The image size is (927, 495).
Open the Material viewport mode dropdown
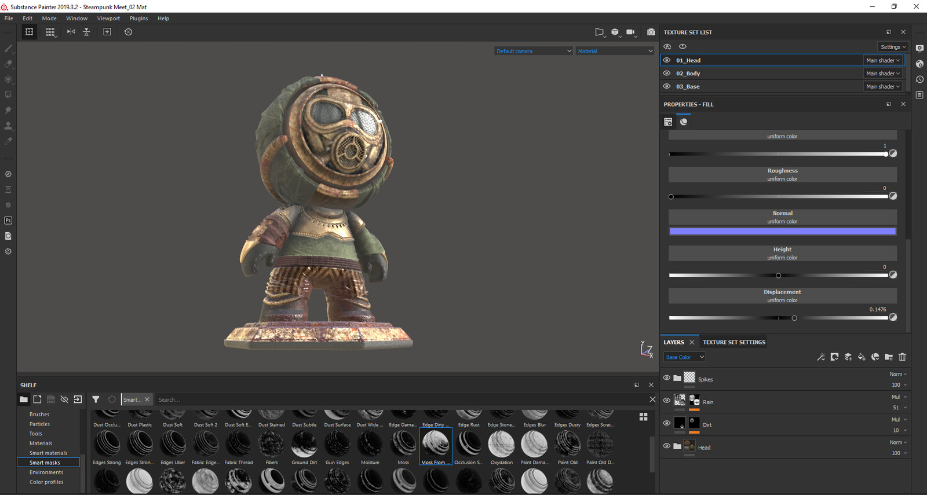coord(615,51)
